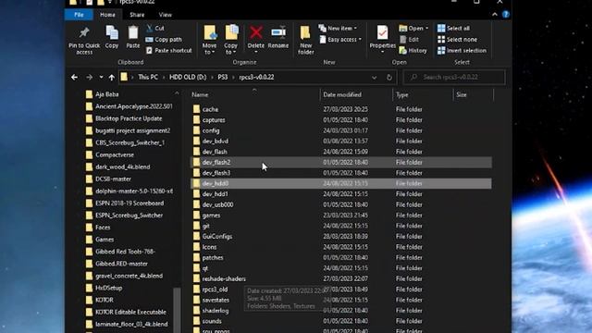
Task: Select KOTOR Editable Executable in navigation pane
Action: coord(130,312)
